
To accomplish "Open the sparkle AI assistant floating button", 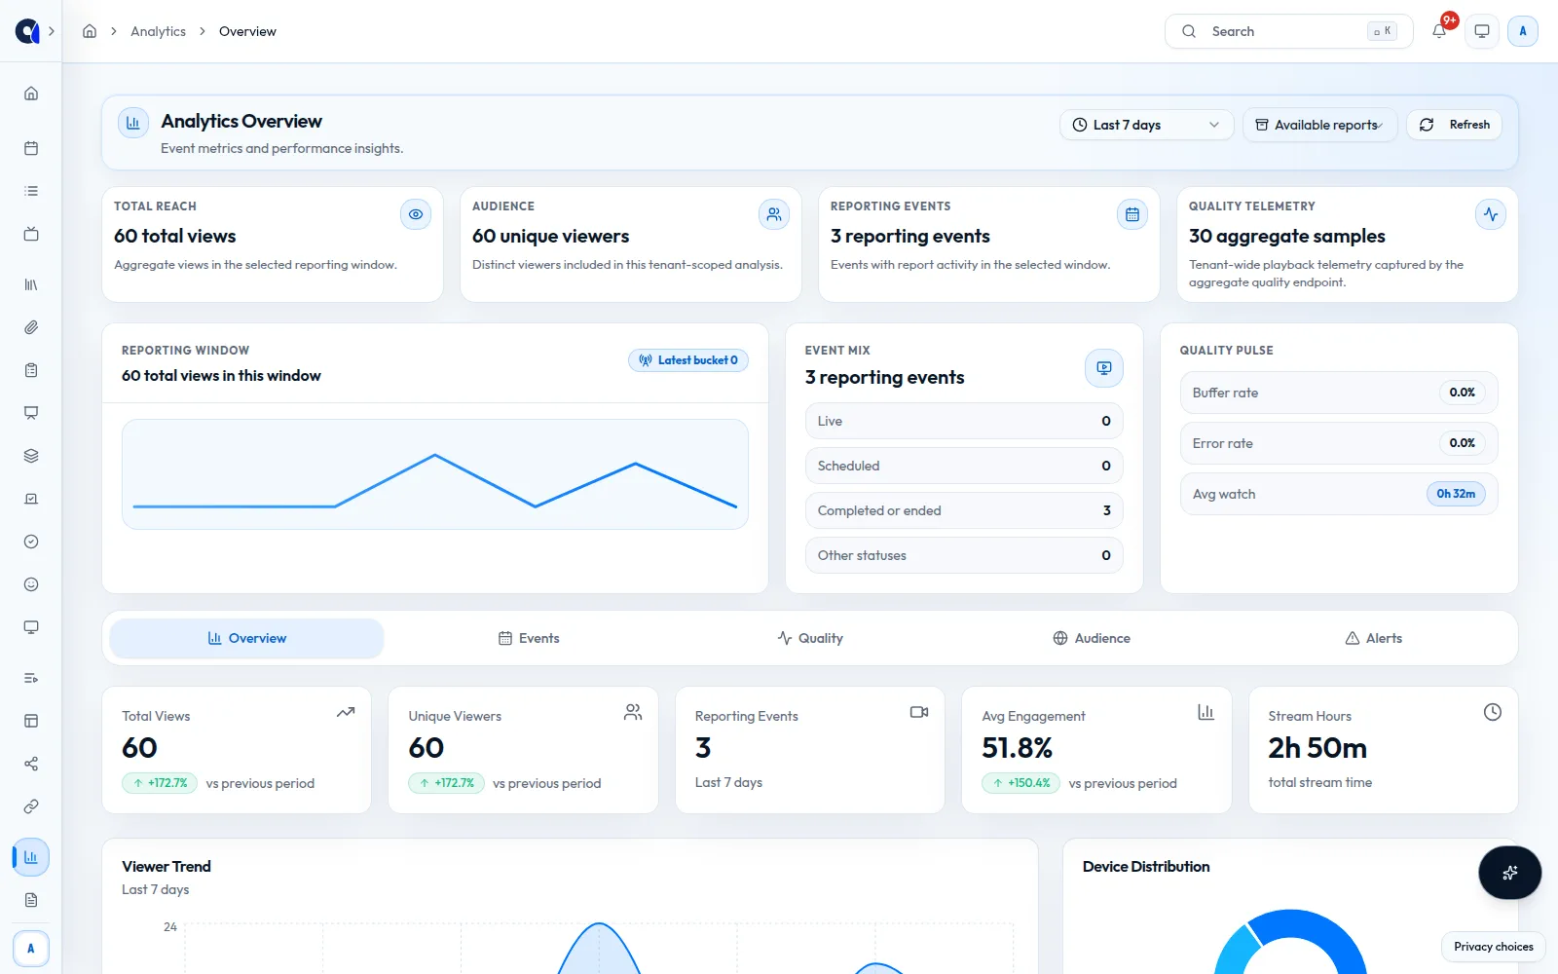I will (1509, 872).
